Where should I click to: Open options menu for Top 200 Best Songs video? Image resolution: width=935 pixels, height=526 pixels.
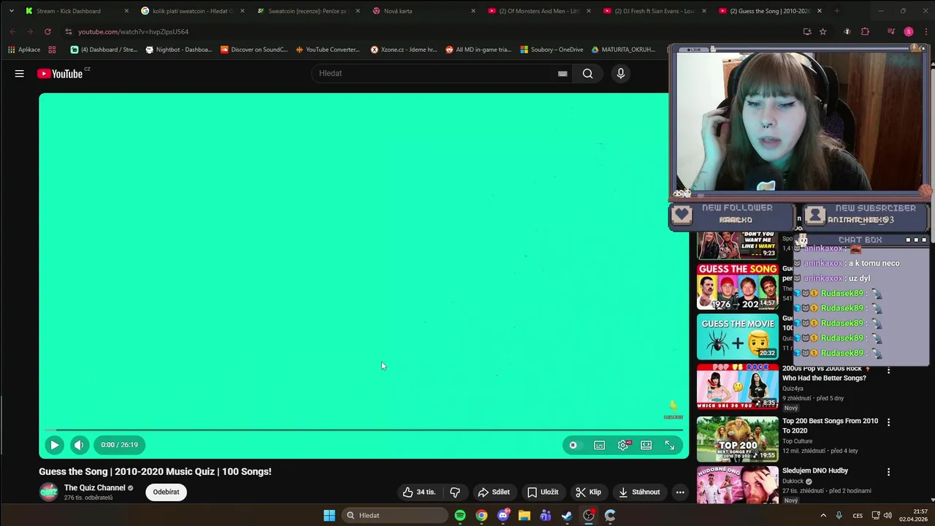pyautogui.click(x=888, y=422)
